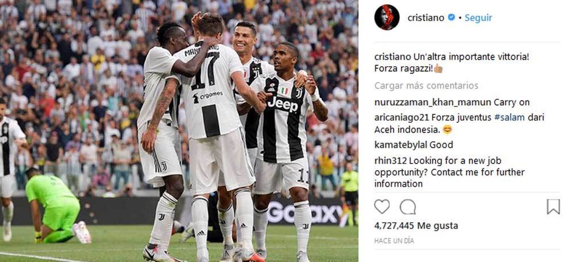Screen dimensions: 563x262
Task: Expand Cargar más comentarios
Action: click(426, 86)
